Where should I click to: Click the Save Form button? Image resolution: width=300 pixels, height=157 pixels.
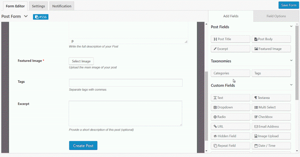(x=288, y=5)
